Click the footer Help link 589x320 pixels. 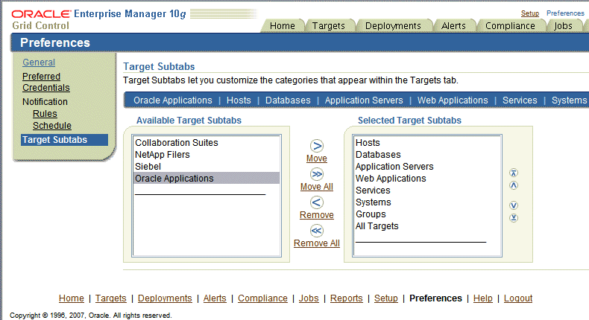pos(482,298)
